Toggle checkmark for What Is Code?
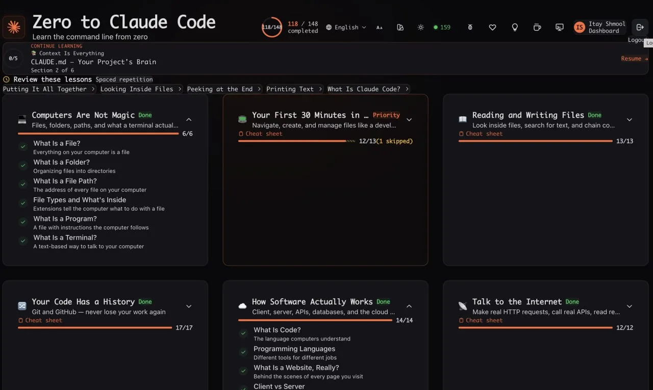The width and height of the screenshot is (653, 390). click(x=243, y=333)
